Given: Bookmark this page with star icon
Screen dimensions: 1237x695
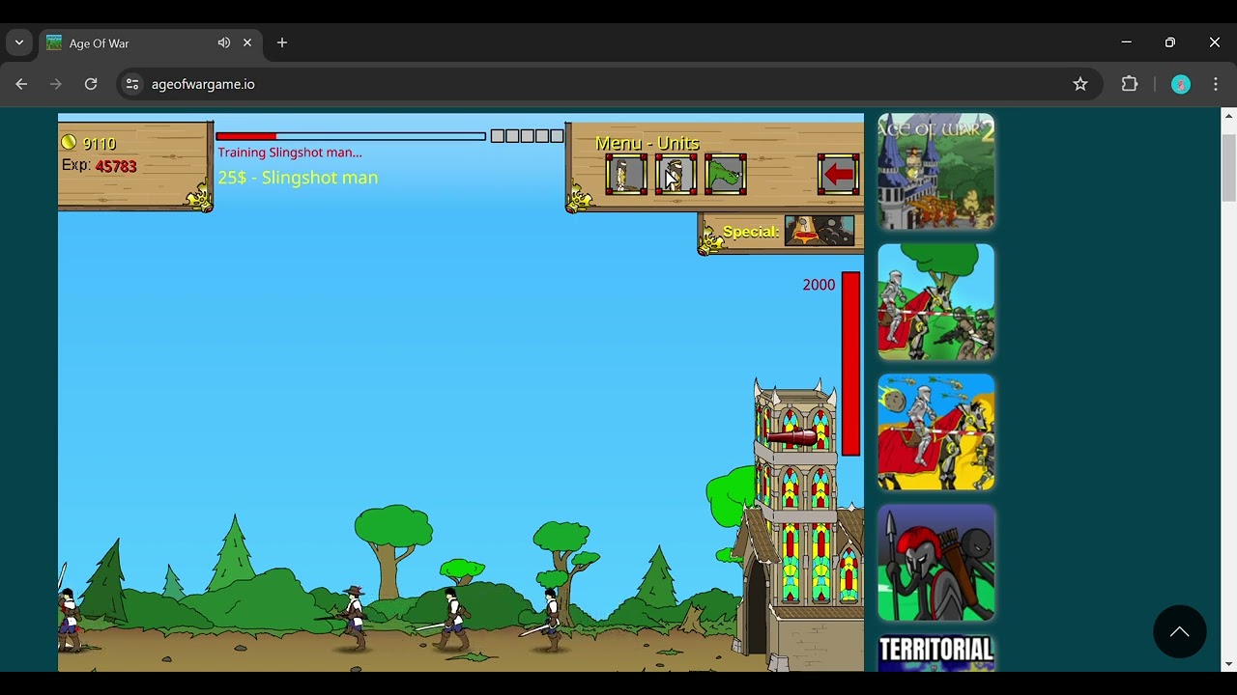Looking at the screenshot, I should [x=1080, y=84].
